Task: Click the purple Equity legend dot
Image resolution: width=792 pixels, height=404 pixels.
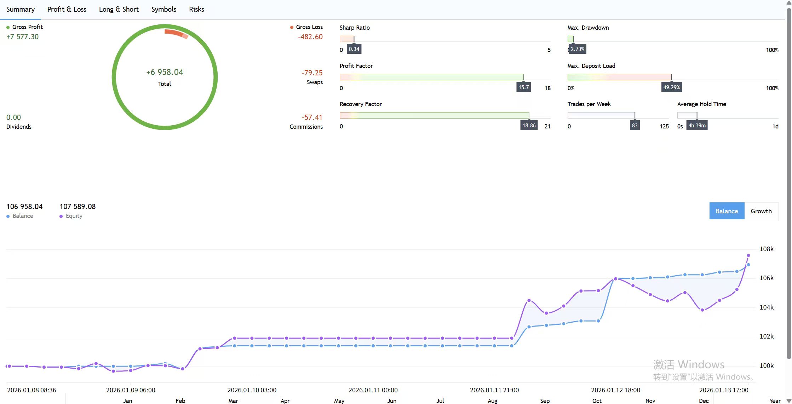Action: coord(61,216)
